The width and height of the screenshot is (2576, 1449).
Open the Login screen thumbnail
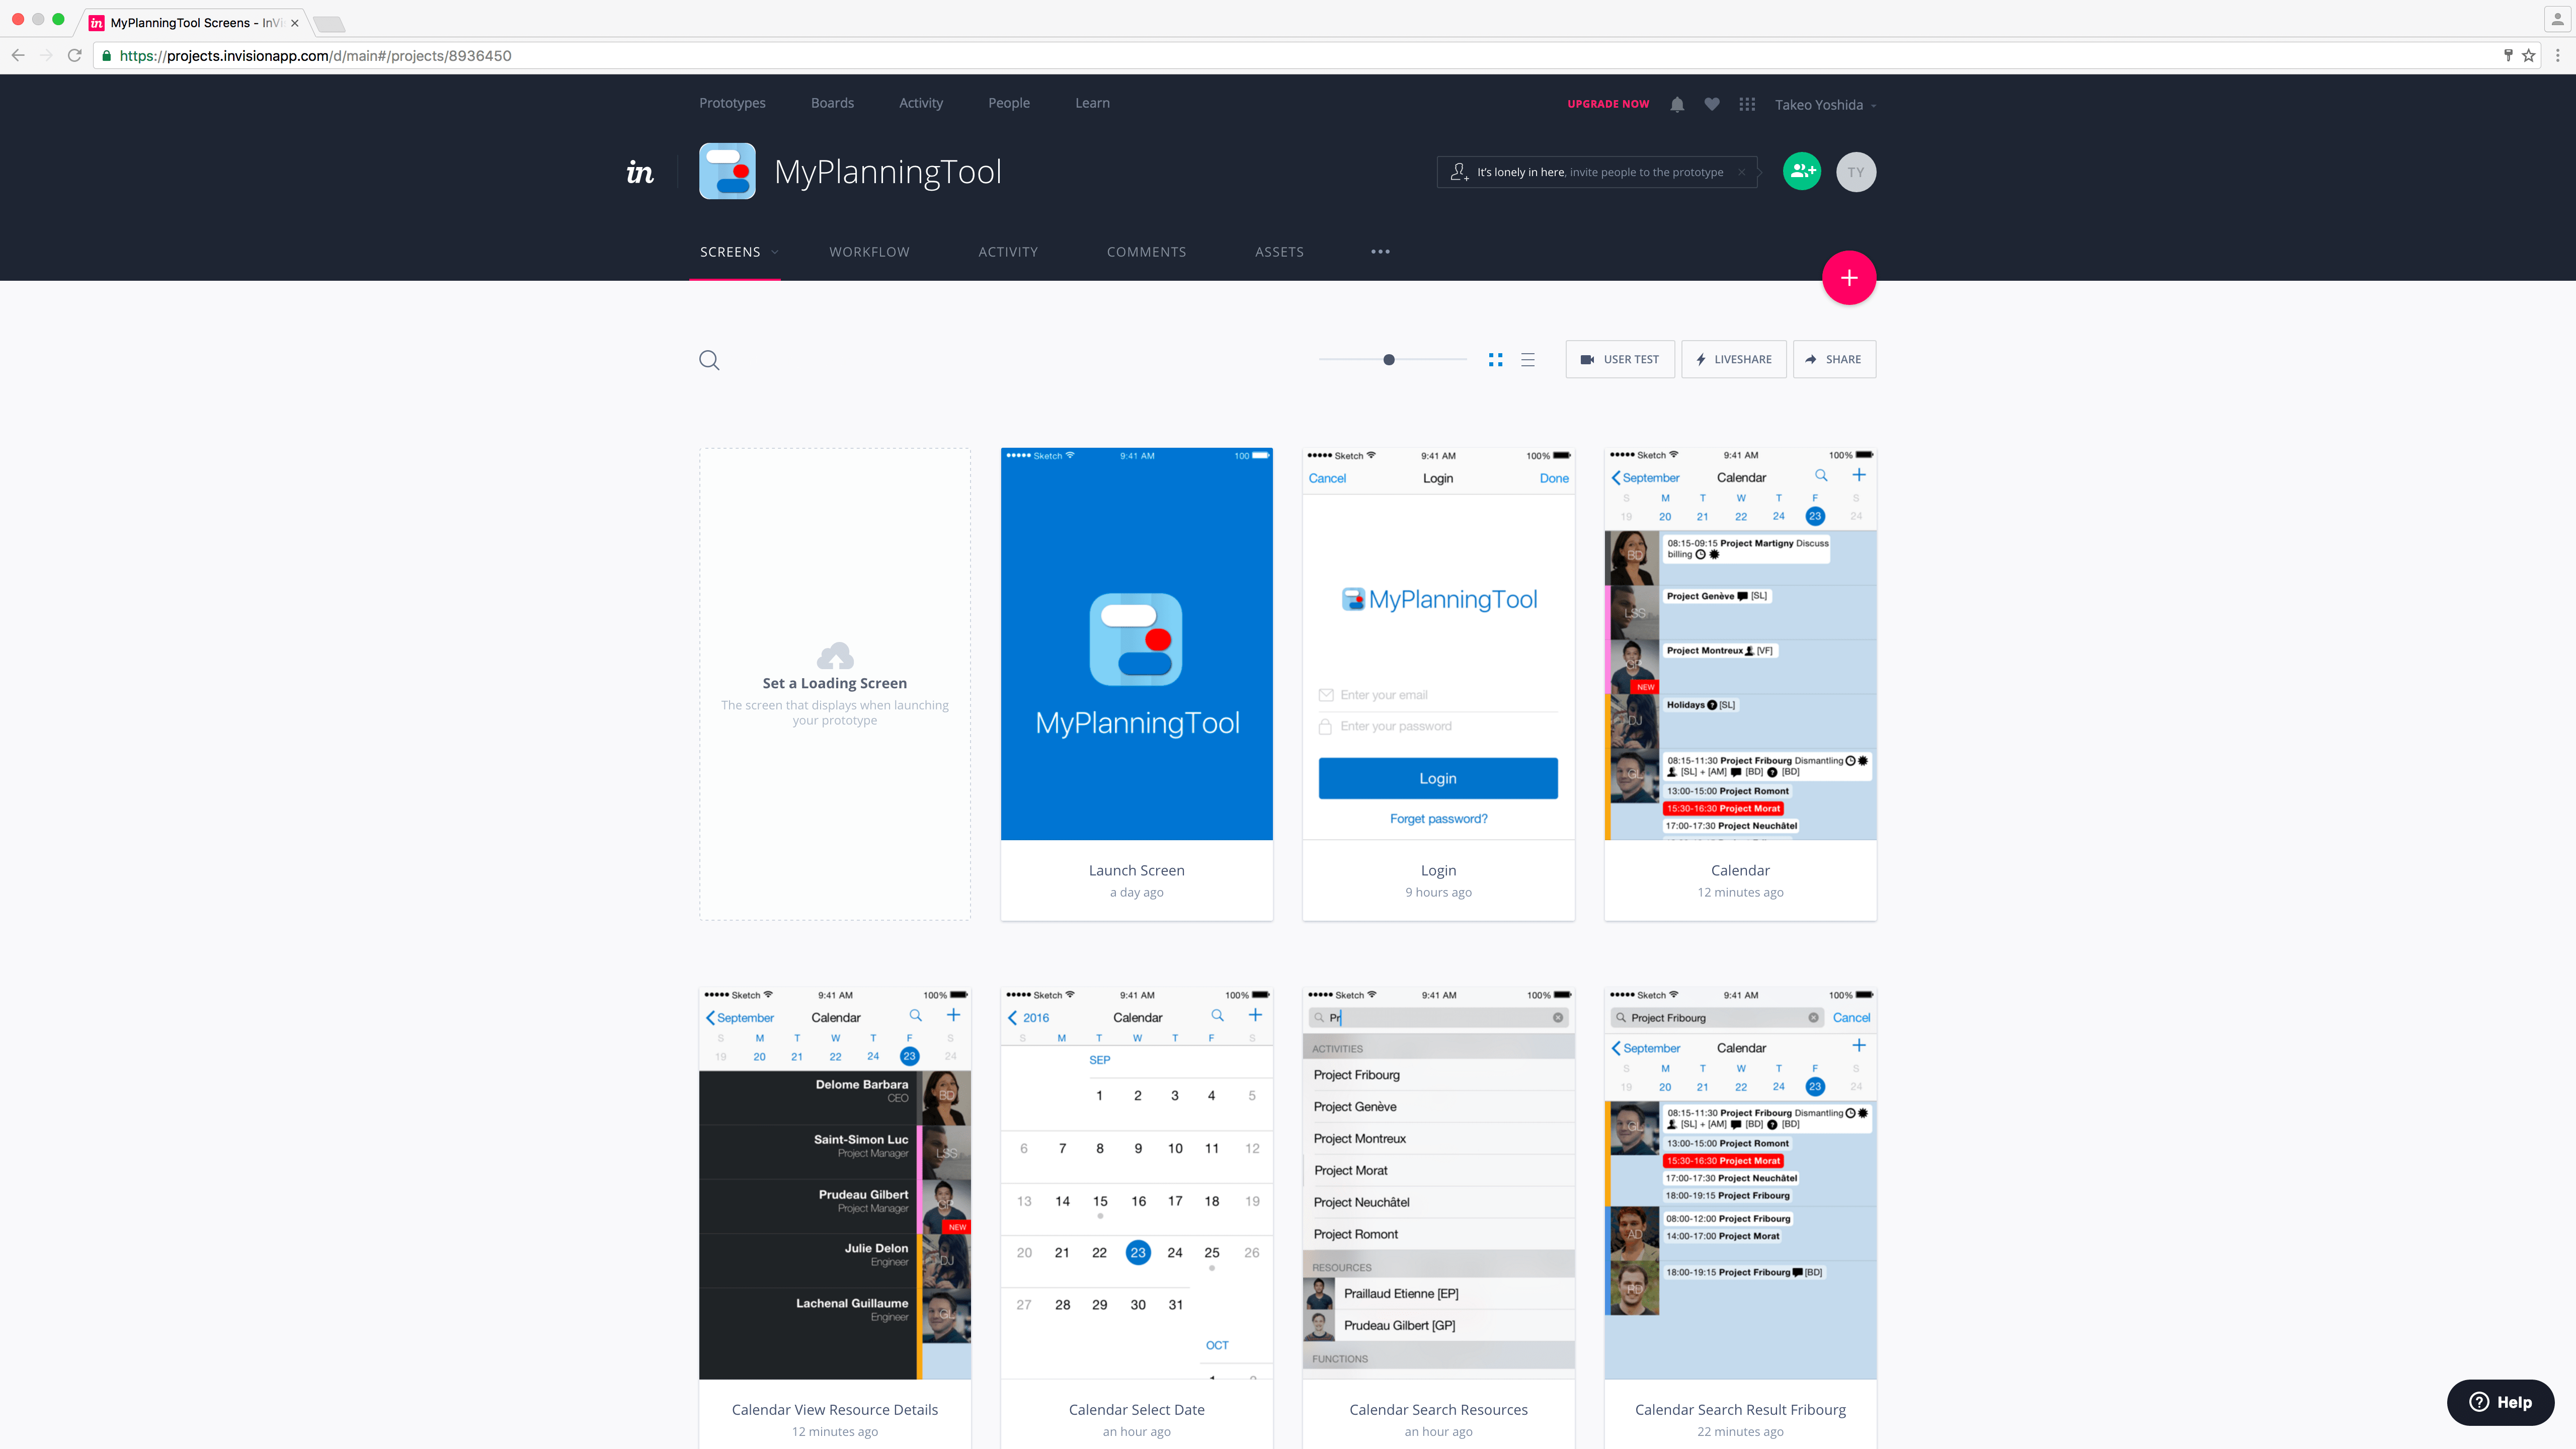(x=1438, y=644)
